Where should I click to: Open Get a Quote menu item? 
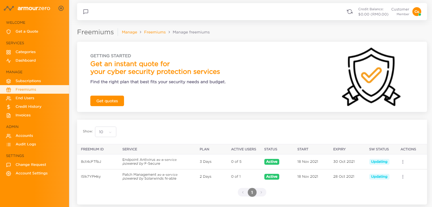pyautogui.click(x=35, y=32)
